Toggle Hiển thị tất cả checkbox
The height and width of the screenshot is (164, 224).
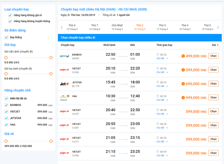pyautogui.click(x=6, y=98)
